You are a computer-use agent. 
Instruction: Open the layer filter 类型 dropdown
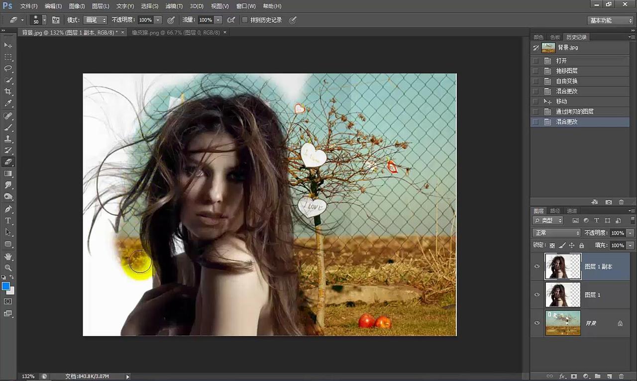click(x=547, y=220)
